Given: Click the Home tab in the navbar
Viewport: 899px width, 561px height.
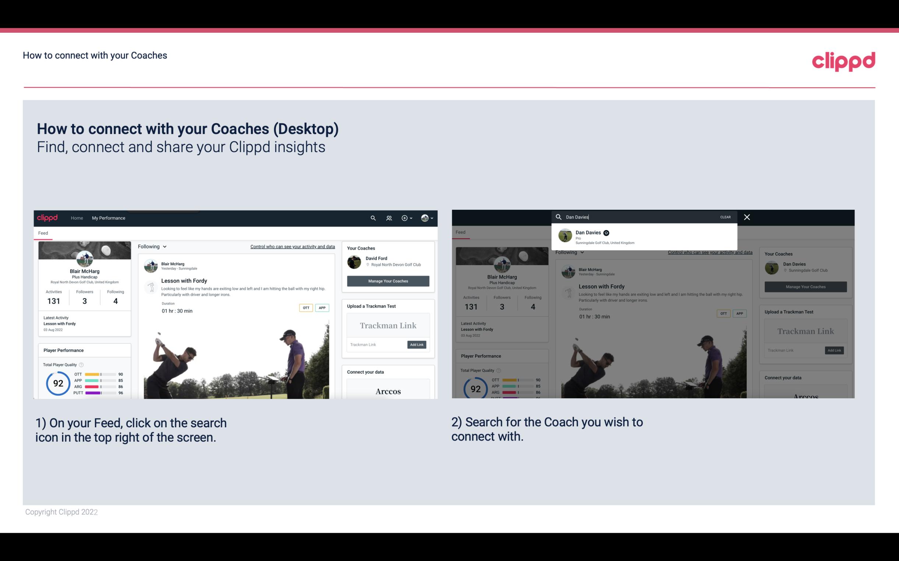Looking at the screenshot, I should (77, 218).
